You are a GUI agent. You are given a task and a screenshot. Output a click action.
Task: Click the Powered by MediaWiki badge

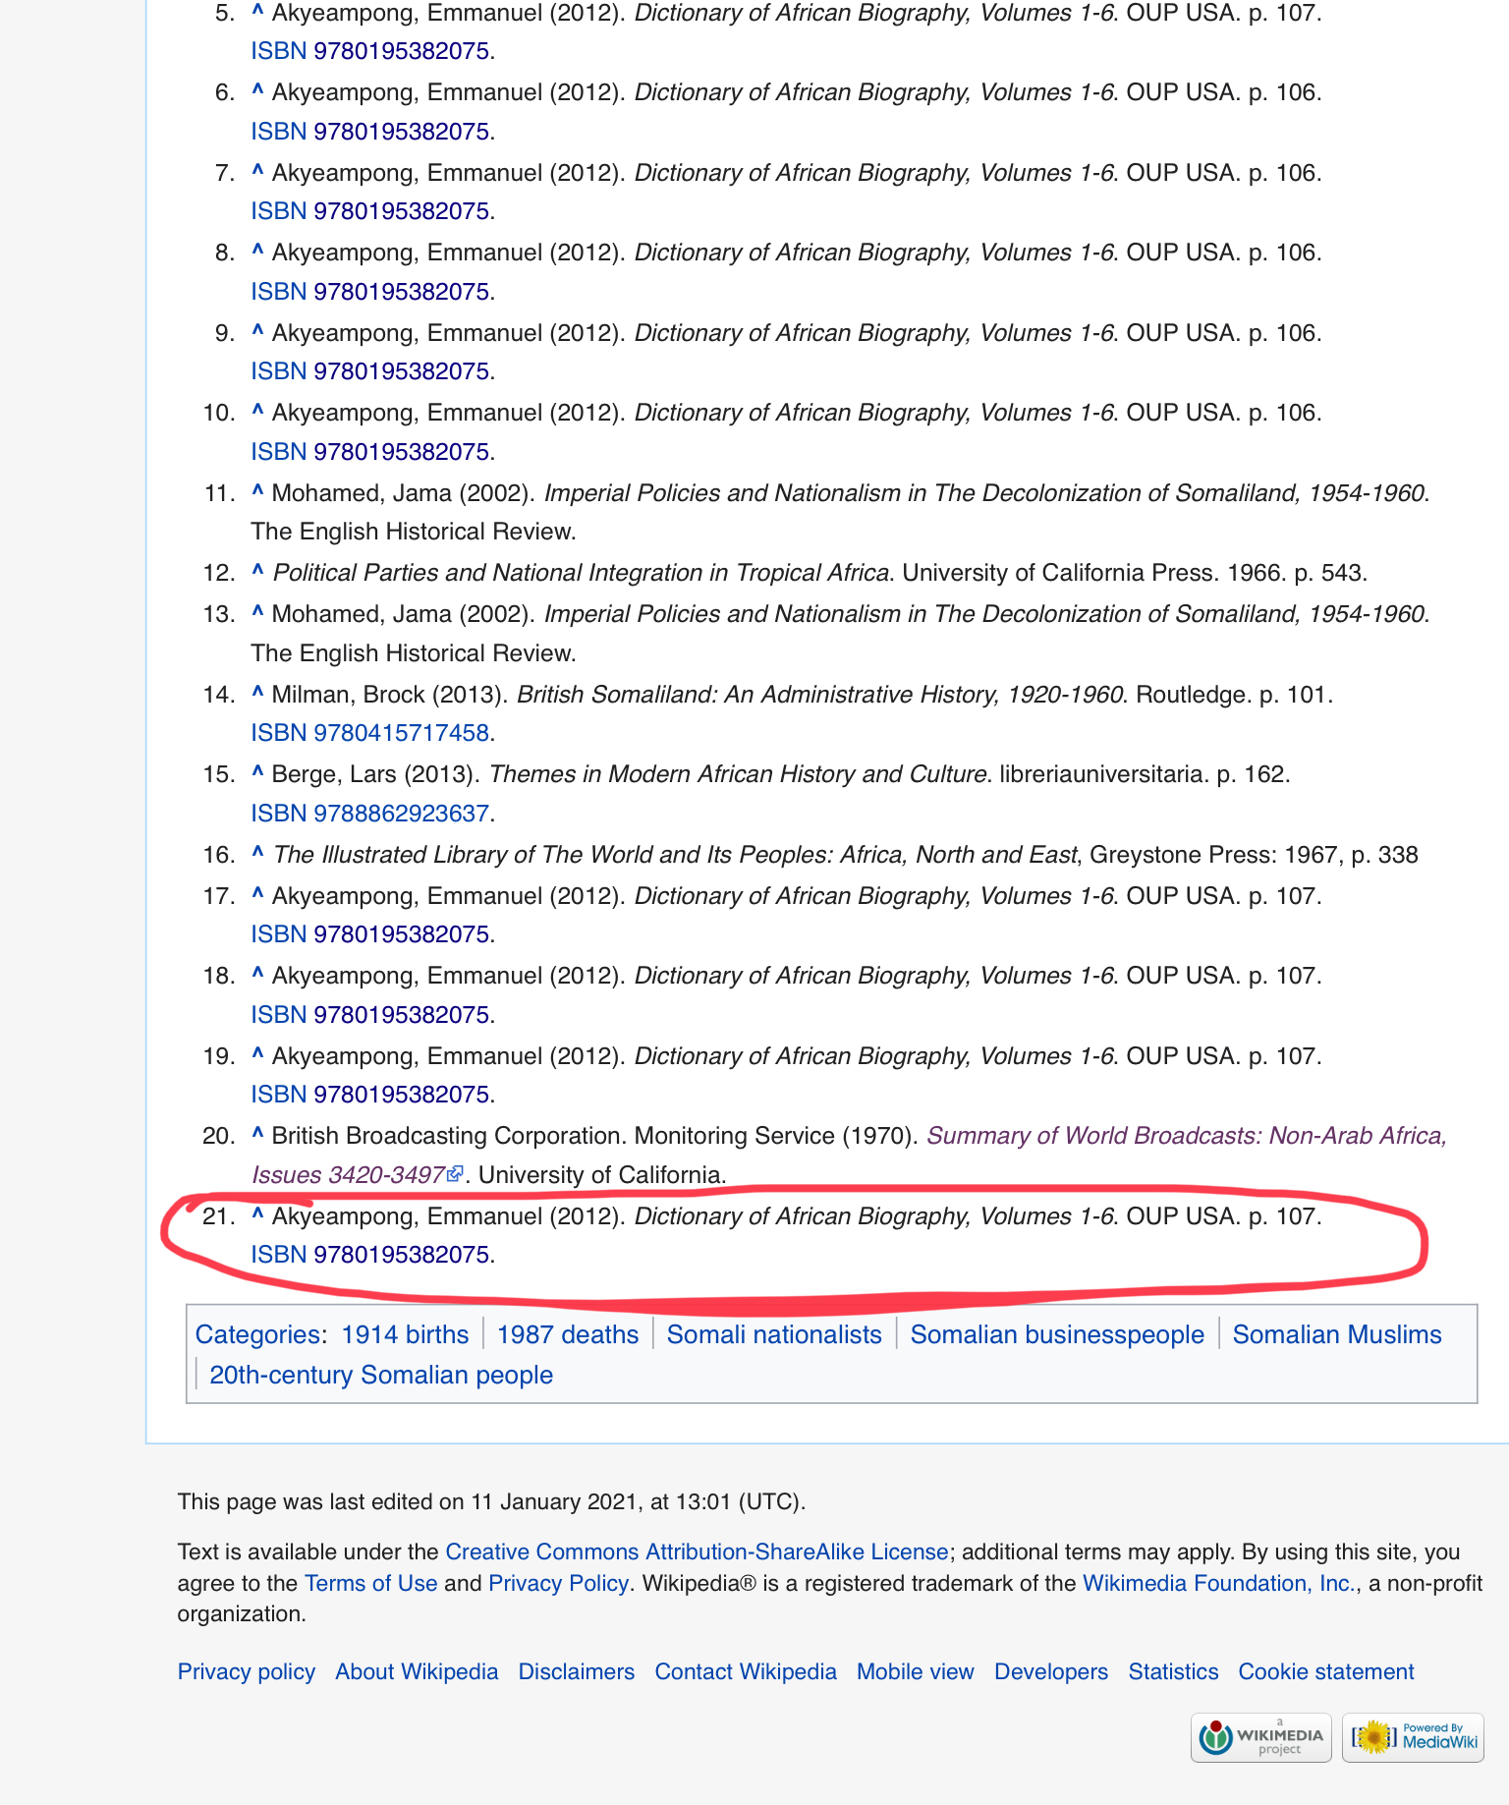coord(1413,1737)
